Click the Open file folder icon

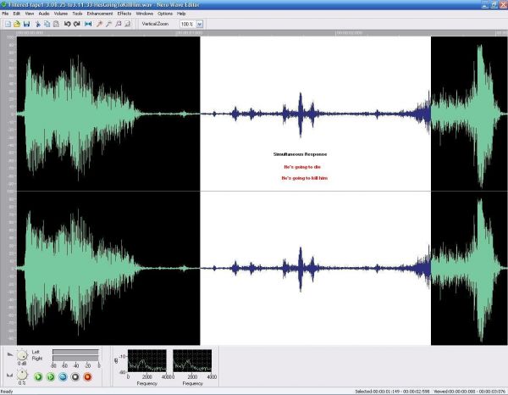click(x=16, y=24)
